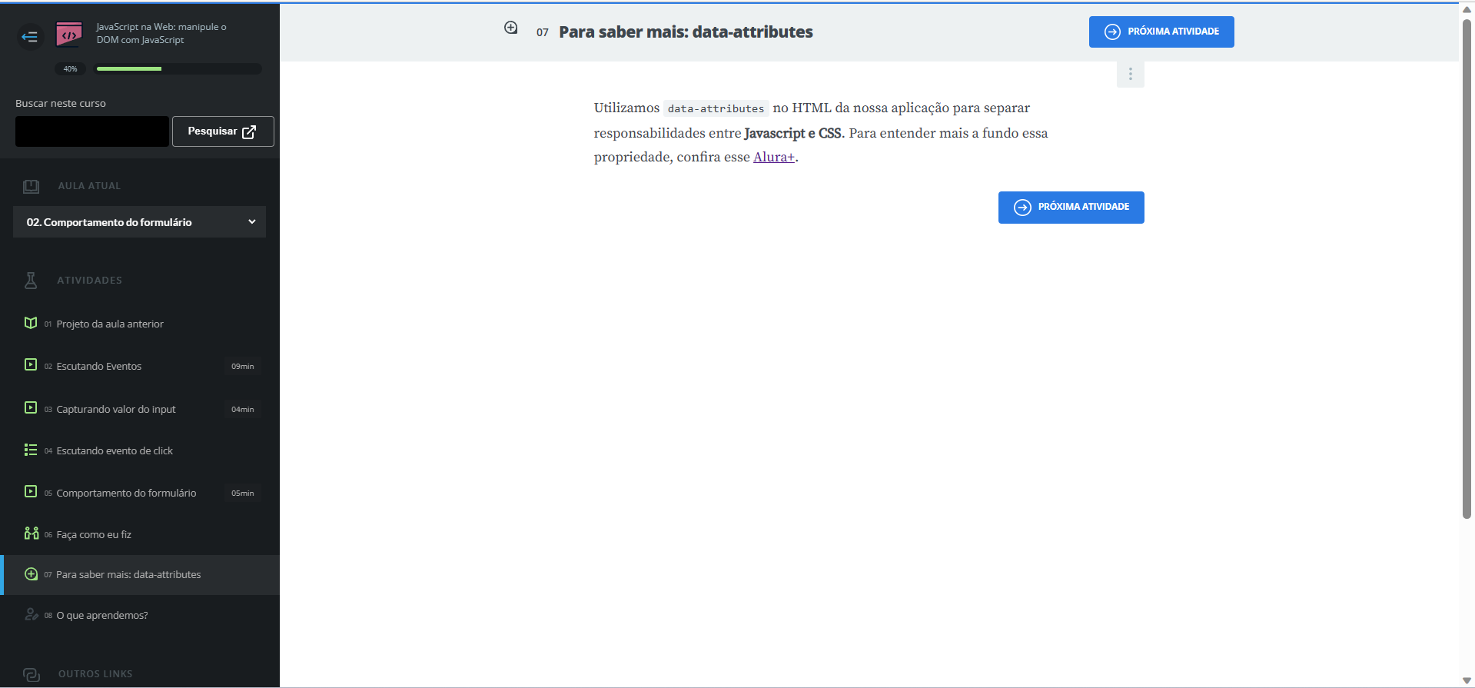Click the 05min duration label
The height and width of the screenshot is (688, 1475).
[243, 494]
